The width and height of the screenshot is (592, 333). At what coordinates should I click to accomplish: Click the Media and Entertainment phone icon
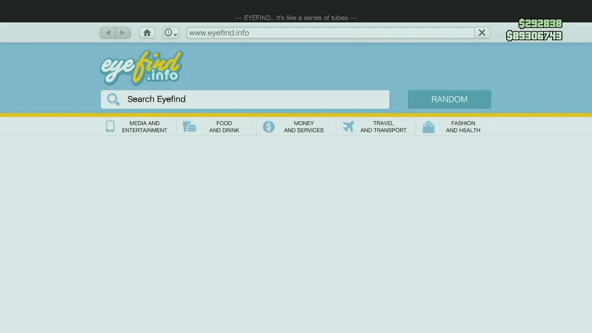click(110, 127)
